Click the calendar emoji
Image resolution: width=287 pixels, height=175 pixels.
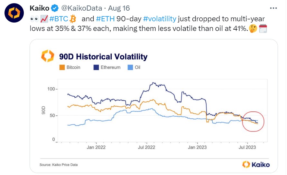[x=263, y=29]
